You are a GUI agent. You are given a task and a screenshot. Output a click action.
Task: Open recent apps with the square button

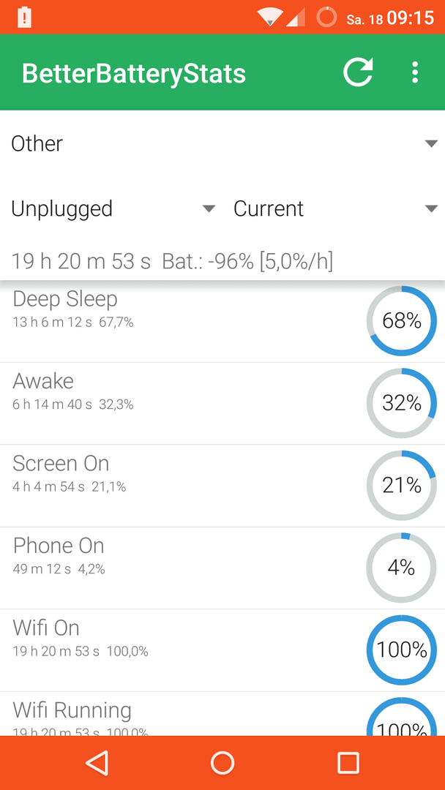348,762
